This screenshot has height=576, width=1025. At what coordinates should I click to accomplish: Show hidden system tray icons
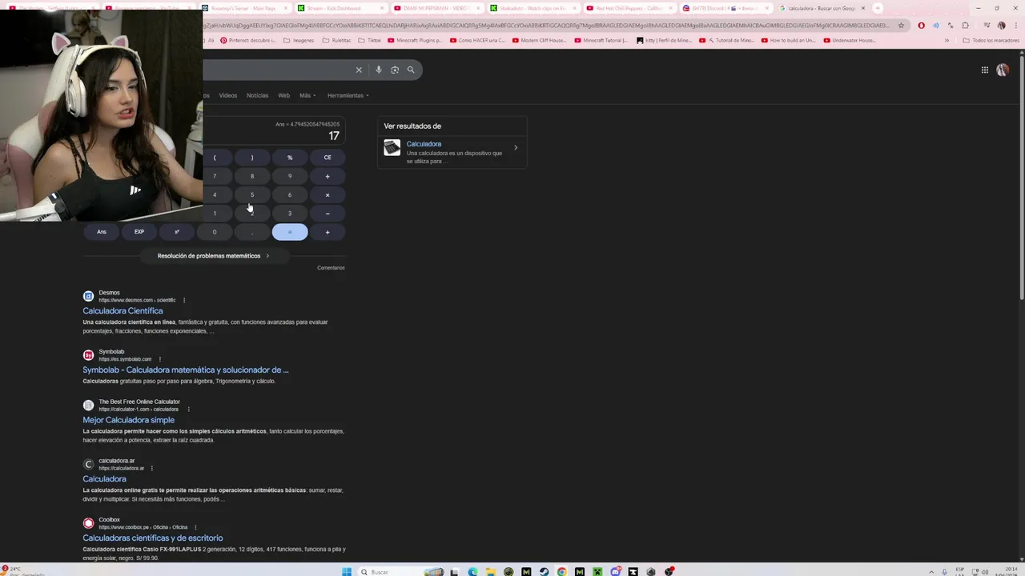931,571
